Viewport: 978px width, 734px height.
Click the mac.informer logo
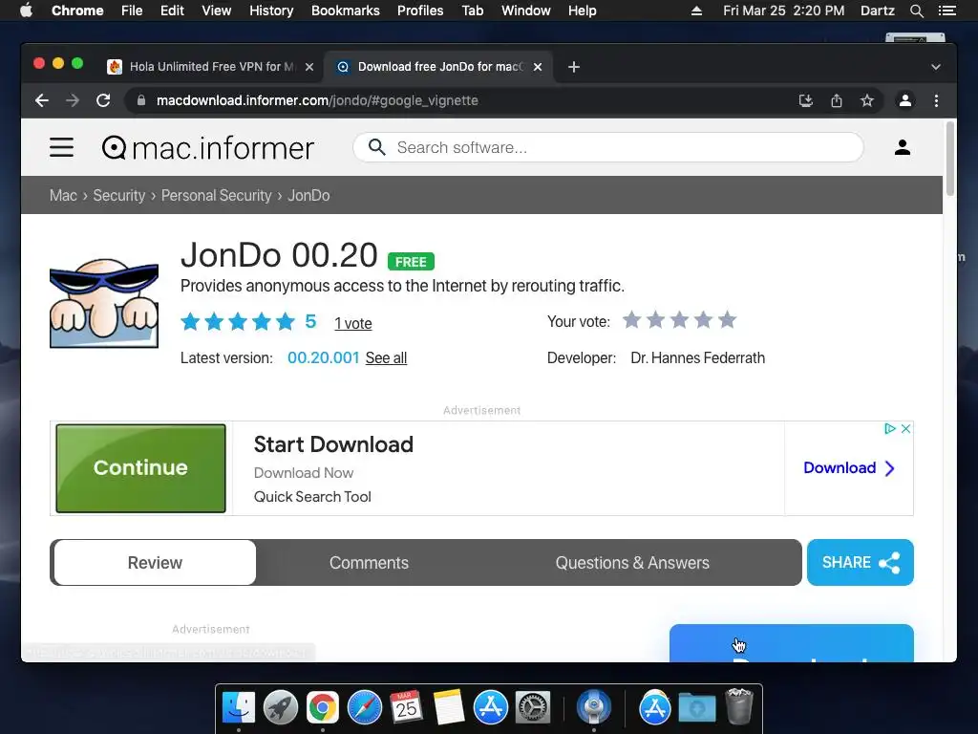click(x=207, y=148)
